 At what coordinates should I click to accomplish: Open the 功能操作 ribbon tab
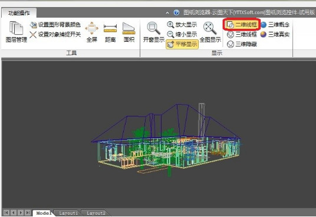(19, 13)
